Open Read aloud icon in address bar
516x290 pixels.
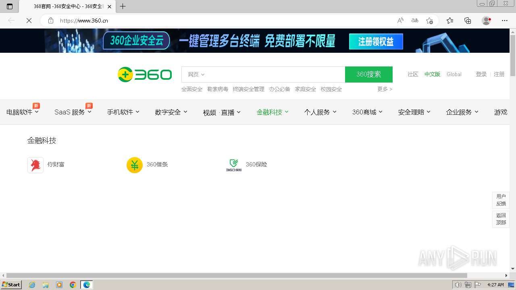coord(400,21)
